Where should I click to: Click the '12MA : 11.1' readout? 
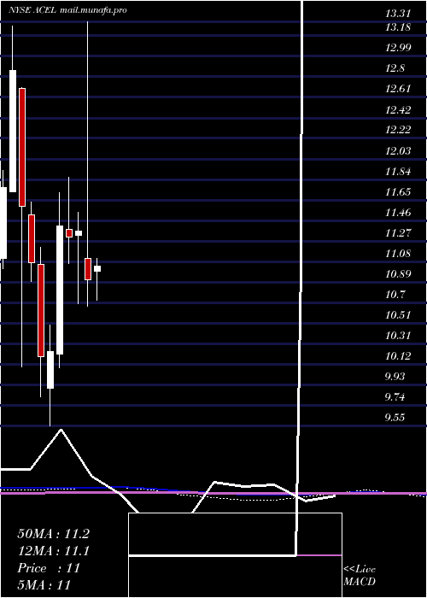click(x=53, y=551)
